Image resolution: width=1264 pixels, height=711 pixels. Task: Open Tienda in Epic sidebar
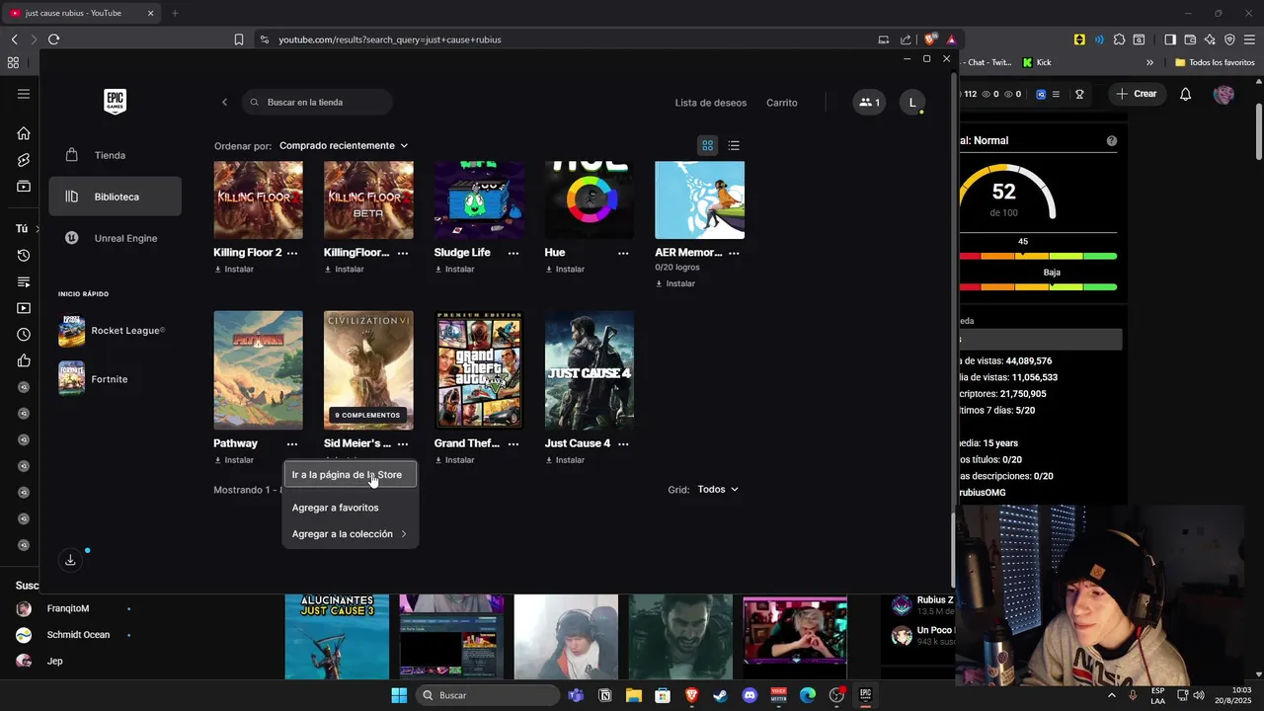point(115,155)
